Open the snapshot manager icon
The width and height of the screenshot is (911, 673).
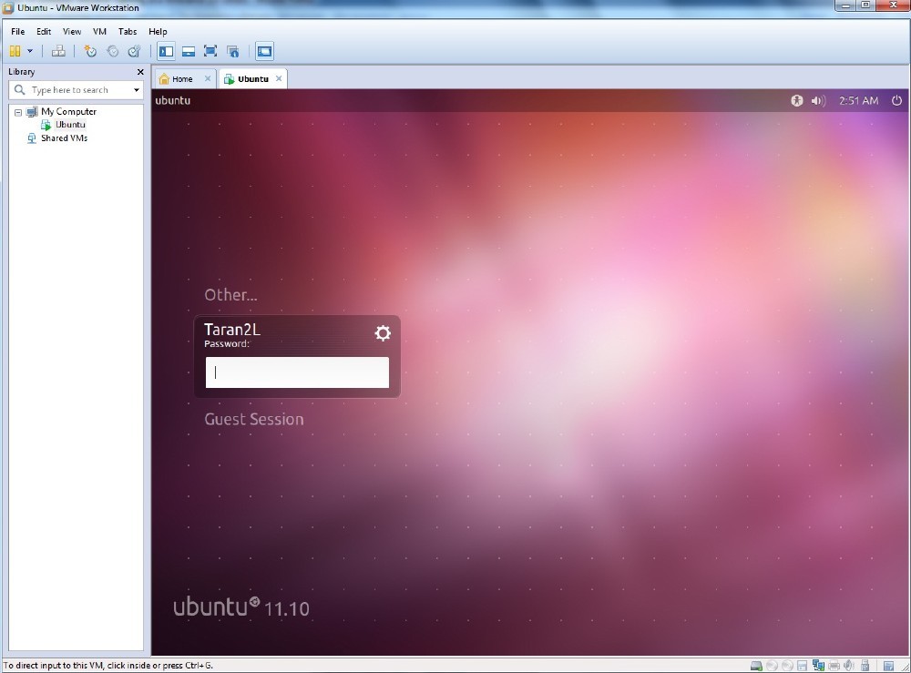coord(134,51)
